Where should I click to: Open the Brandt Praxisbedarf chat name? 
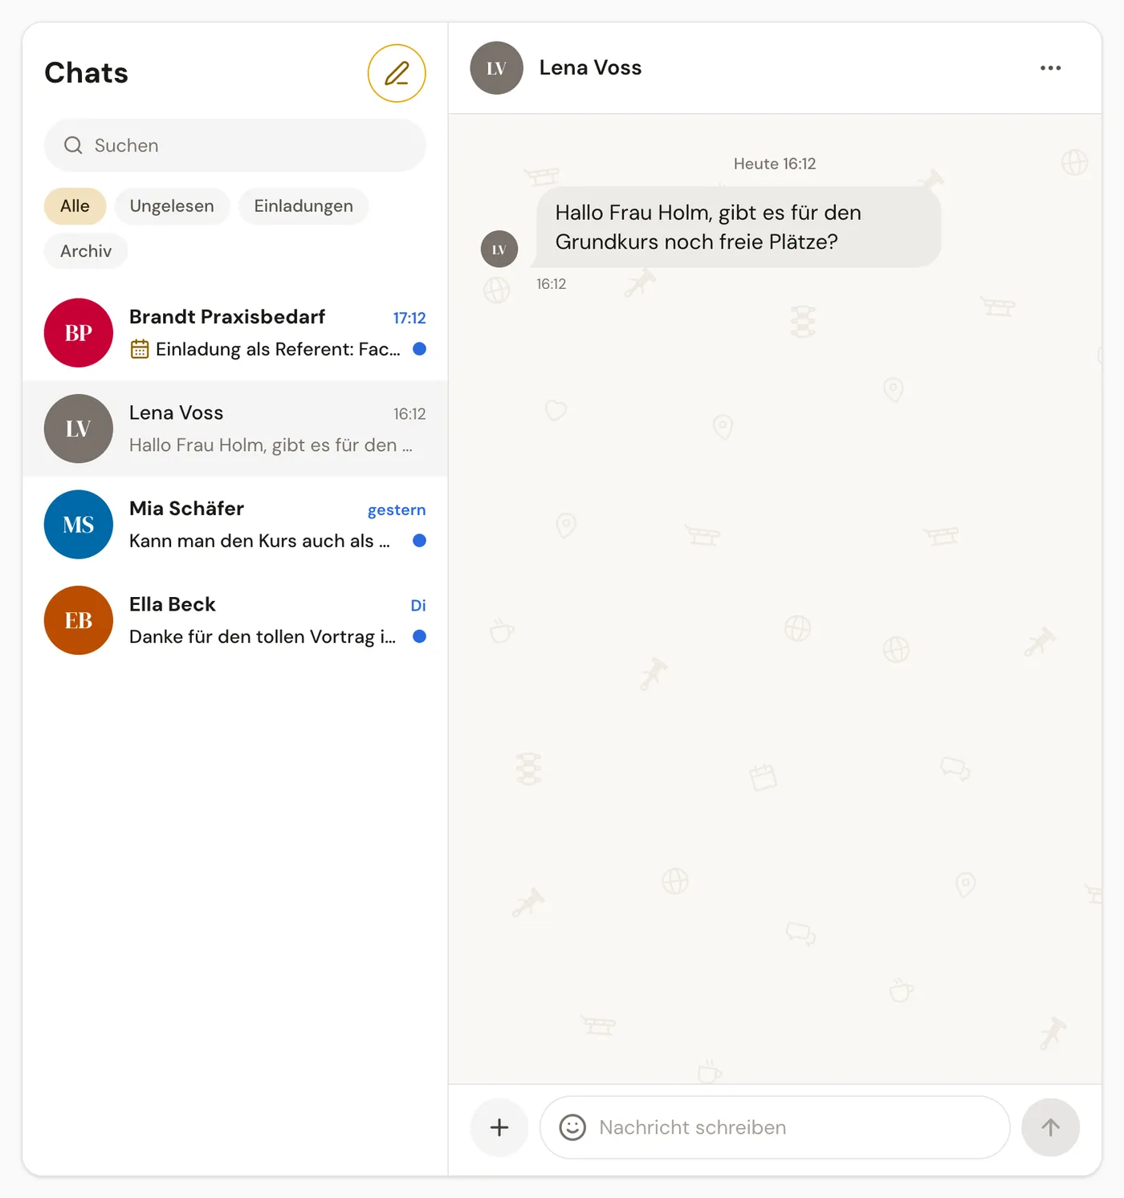click(227, 317)
